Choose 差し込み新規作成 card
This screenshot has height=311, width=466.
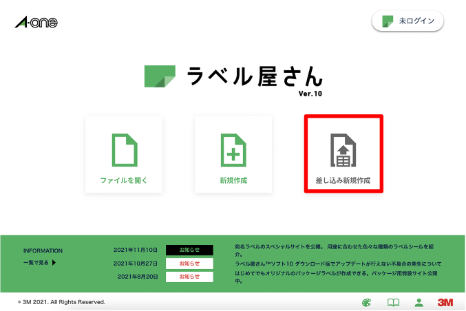tap(343, 154)
